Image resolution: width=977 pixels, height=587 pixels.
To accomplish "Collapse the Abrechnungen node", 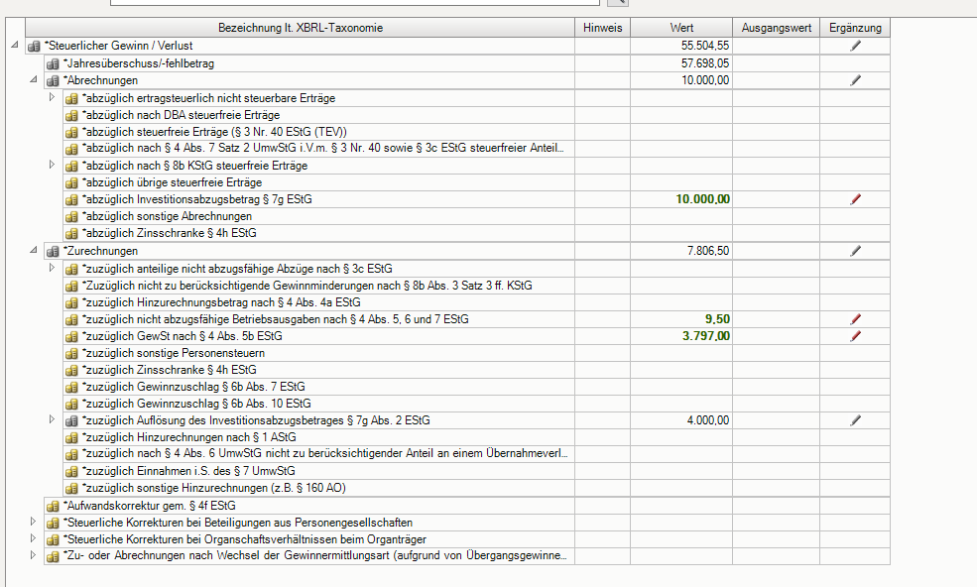I will point(33,79).
